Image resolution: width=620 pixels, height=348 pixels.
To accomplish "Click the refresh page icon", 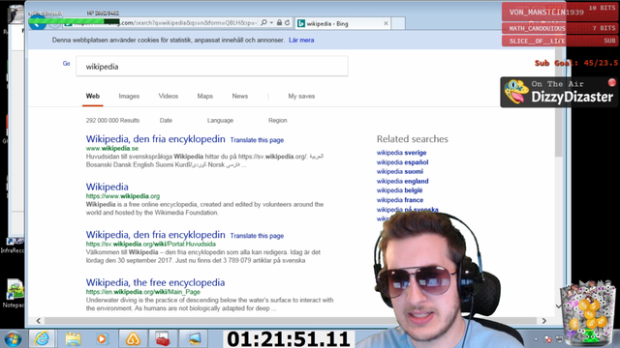I will pos(287,23).
